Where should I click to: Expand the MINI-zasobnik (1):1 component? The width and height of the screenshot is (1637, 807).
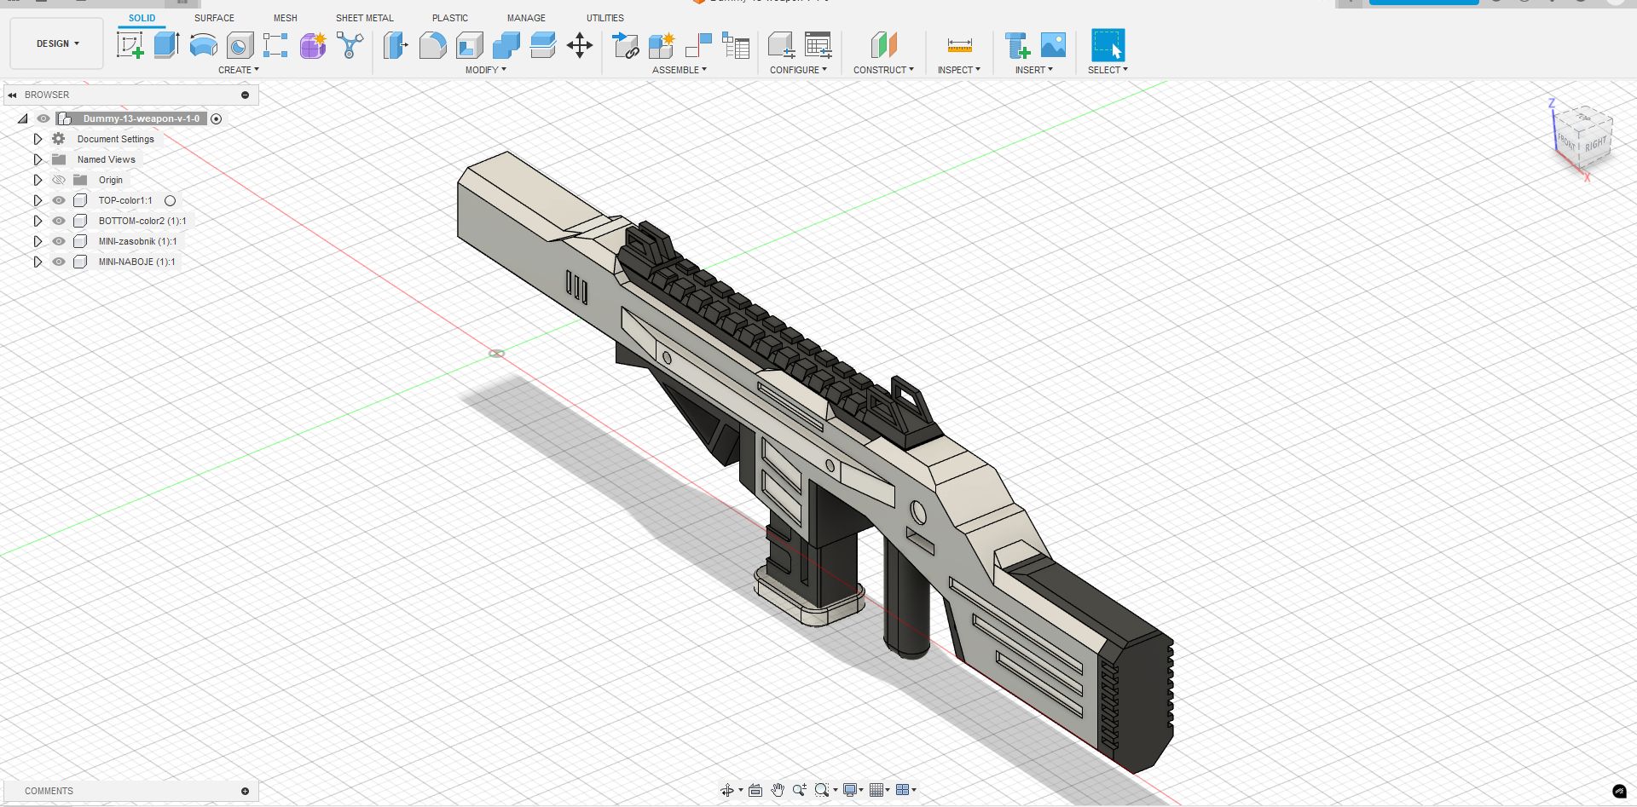tap(38, 241)
